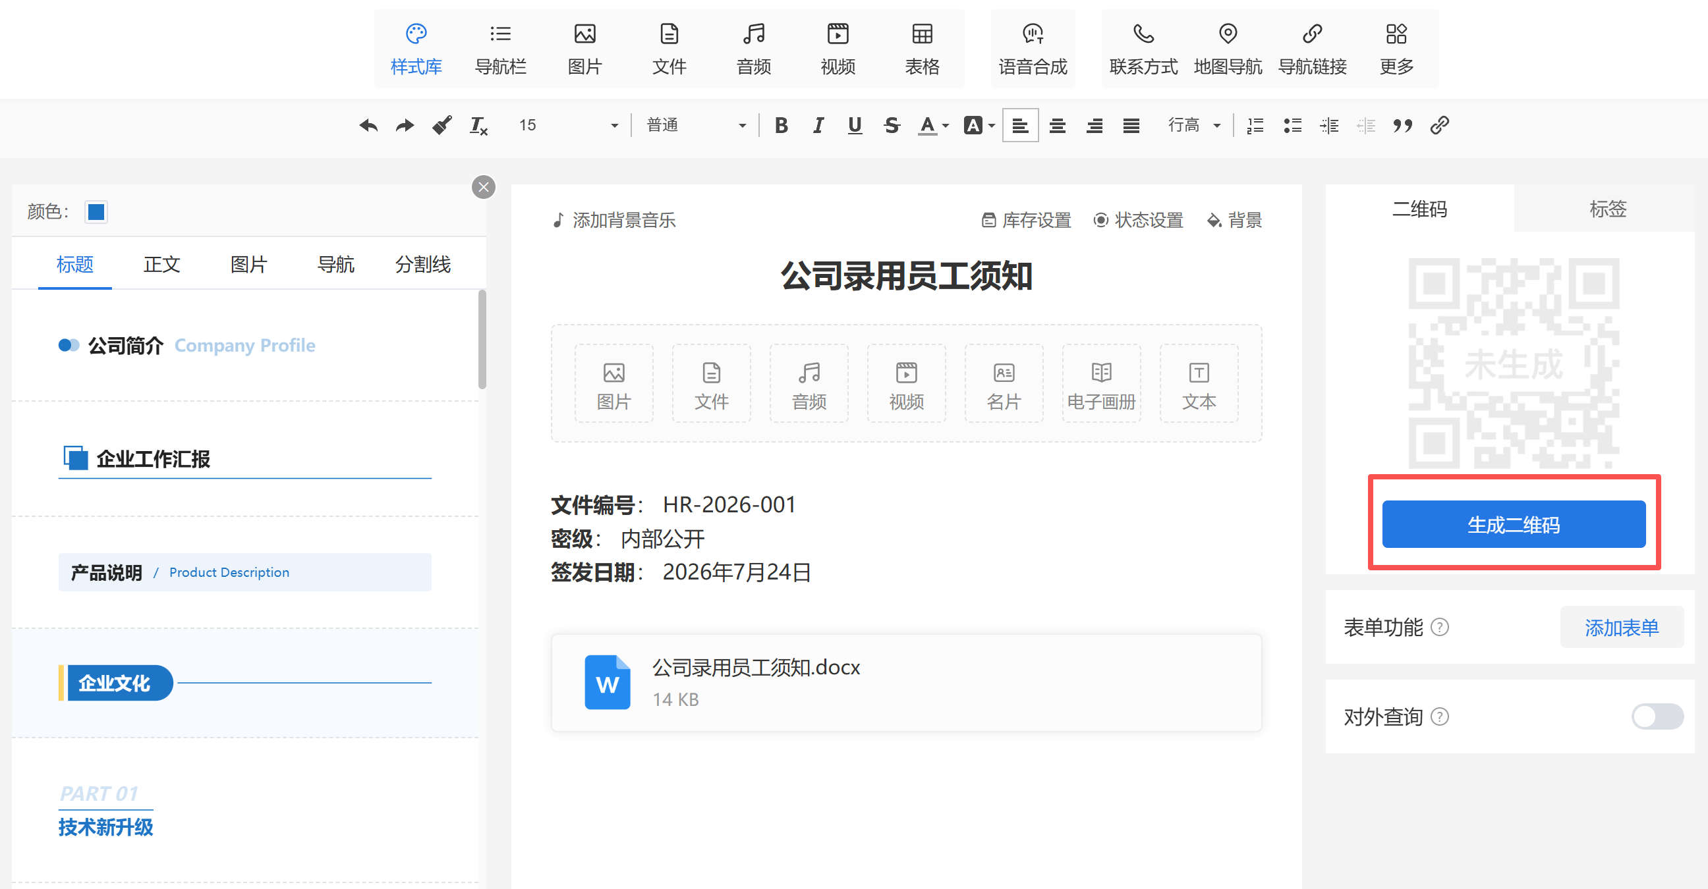Open the text highlight color dropdown arrow
This screenshot has width=1708, height=889.
pos(991,125)
